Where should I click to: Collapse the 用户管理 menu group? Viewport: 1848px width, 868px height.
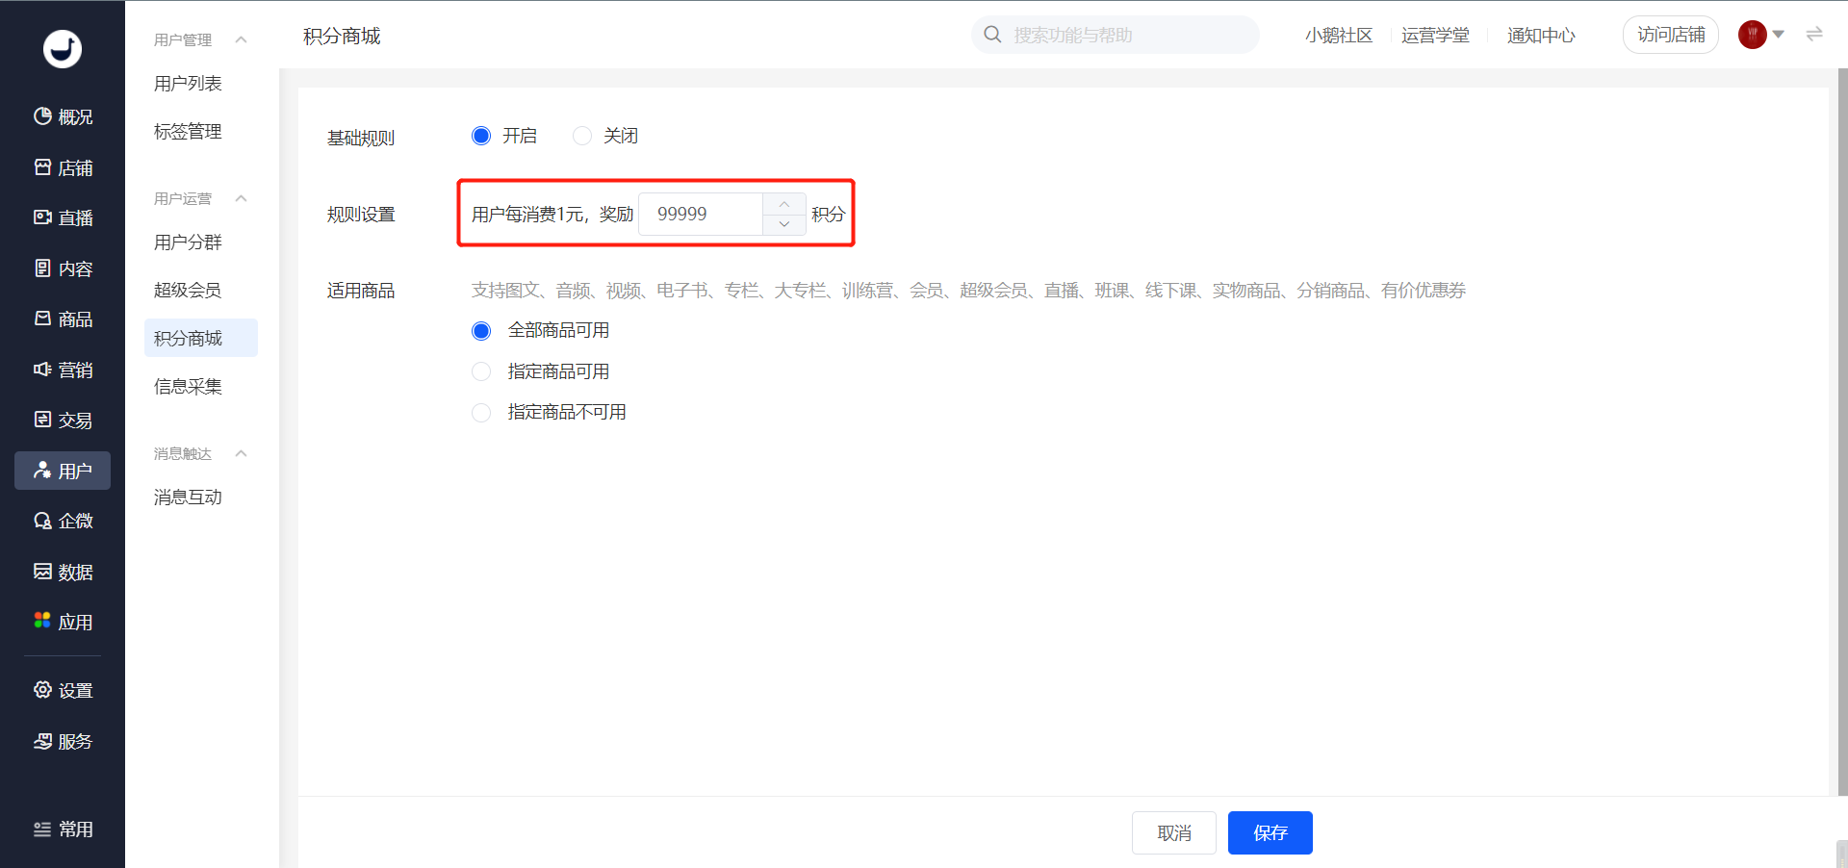pyautogui.click(x=242, y=39)
